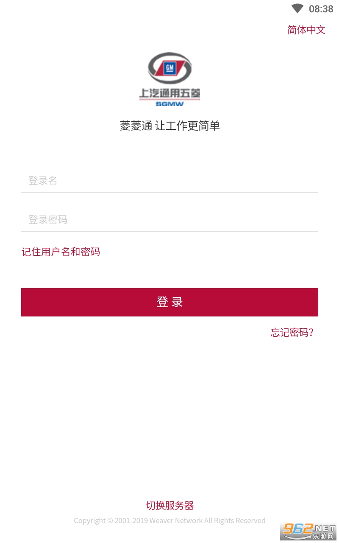Open 切换服务器 to switch server
This screenshot has width=339, height=543.
pos(169,506)
